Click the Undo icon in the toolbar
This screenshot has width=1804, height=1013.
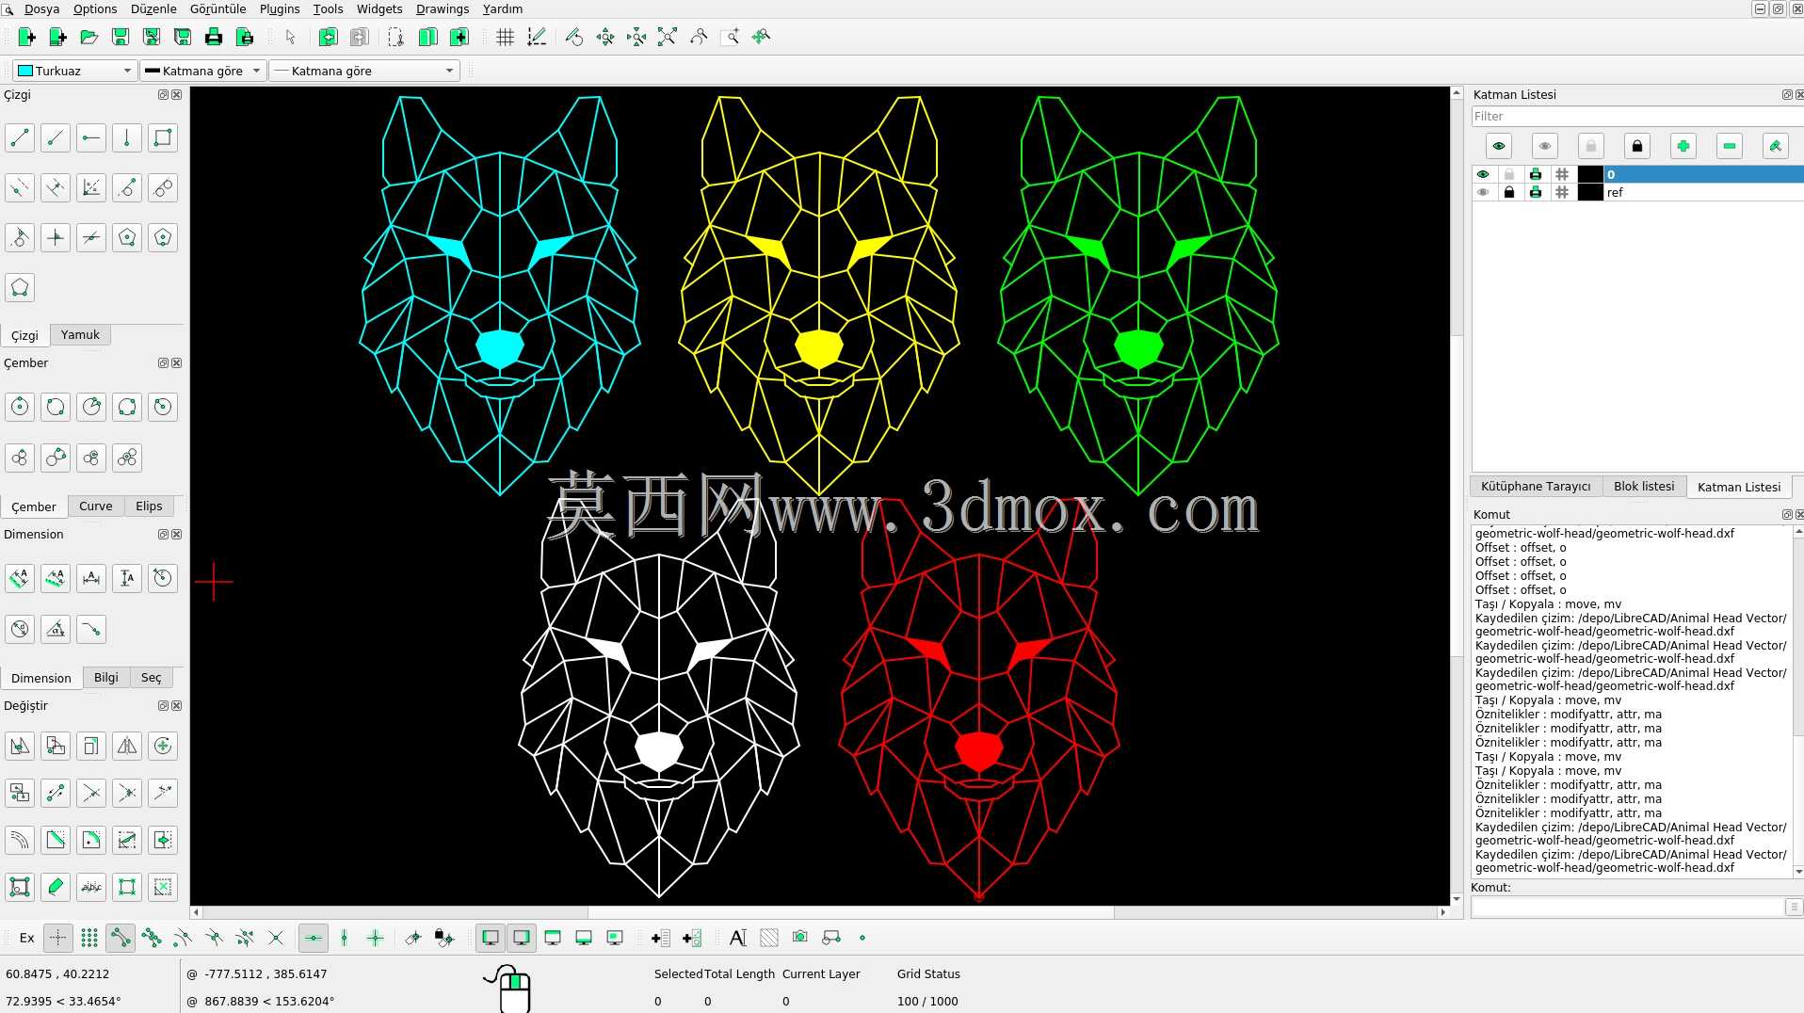click(327, 37)
